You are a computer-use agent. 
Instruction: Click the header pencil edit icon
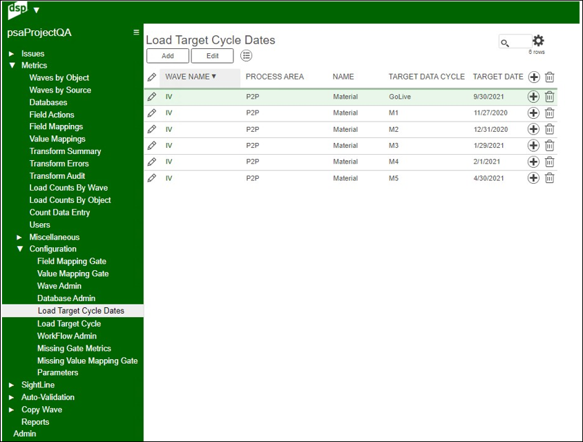click(152, 77)
